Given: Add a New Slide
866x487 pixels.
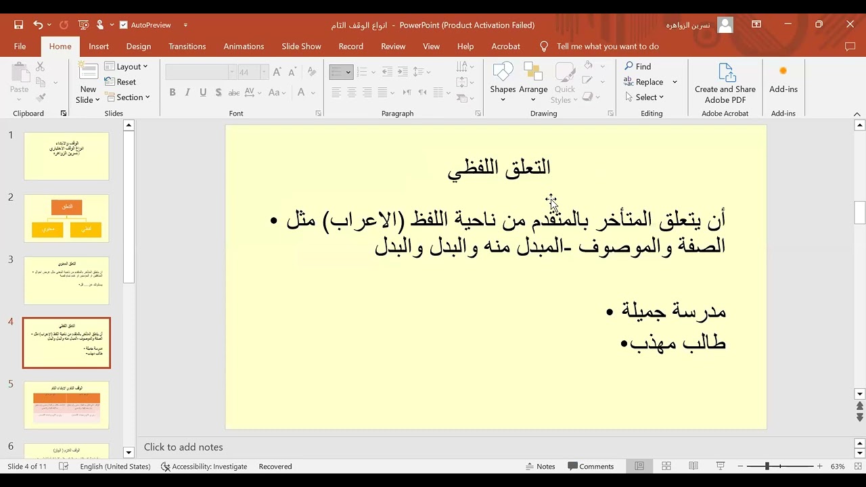Looking at the screenshot, I should [x=88, y=83].
